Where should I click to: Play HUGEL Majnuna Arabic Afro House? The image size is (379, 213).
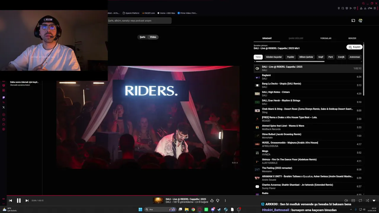pyautogui.click(x=308, y=144)
